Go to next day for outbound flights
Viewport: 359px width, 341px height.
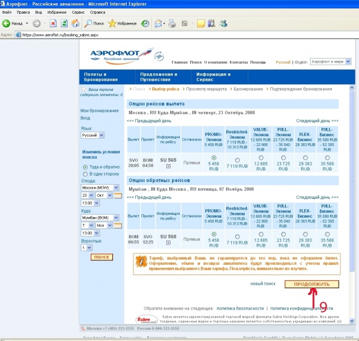317,121
